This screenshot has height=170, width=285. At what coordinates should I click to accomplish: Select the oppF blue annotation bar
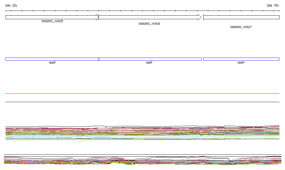point(150,59)
